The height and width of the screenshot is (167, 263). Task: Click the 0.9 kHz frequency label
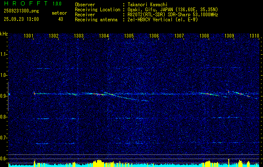[4, 96]
